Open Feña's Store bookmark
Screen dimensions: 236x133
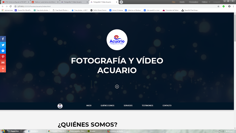pos(99,10)
